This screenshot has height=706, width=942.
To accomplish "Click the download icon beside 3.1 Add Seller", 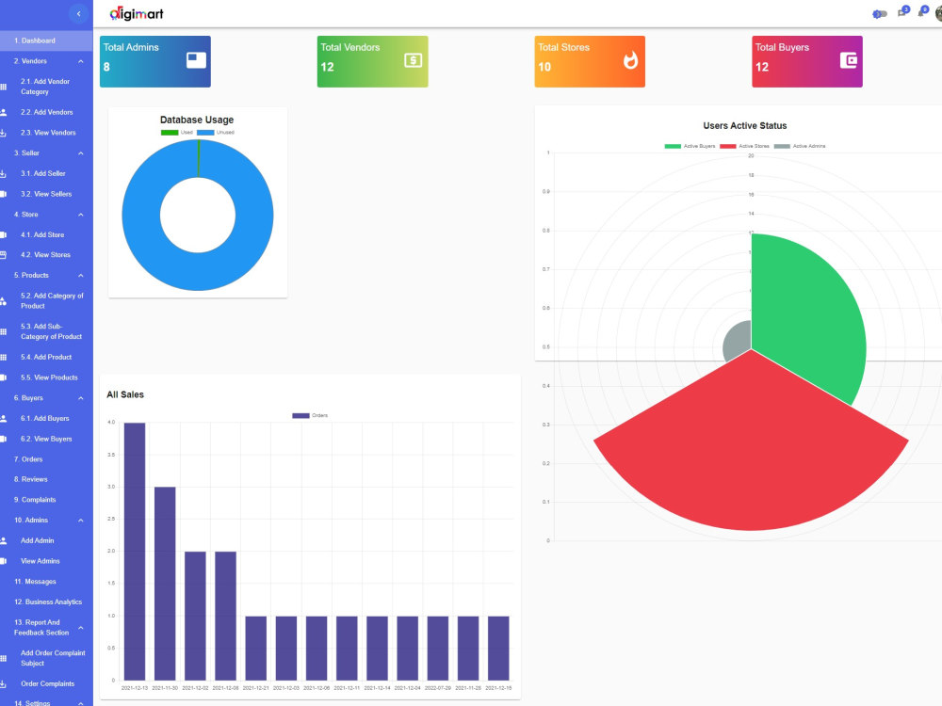I will tap(4, 173).
